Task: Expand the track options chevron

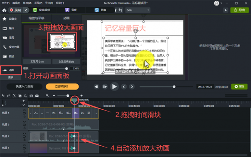Action: (x=24, y=105)
